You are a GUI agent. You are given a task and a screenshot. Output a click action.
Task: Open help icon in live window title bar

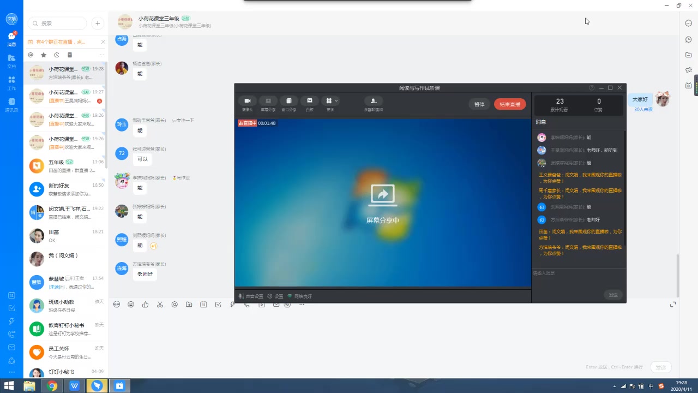click(592, 88)
